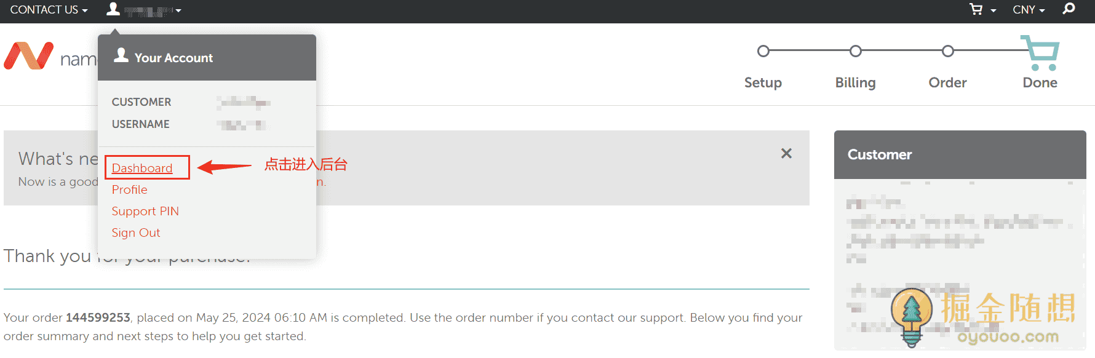Click the Setup step circle
Image resolution: width=1095 pixels, height=358 pixels.
coord(763,51)
